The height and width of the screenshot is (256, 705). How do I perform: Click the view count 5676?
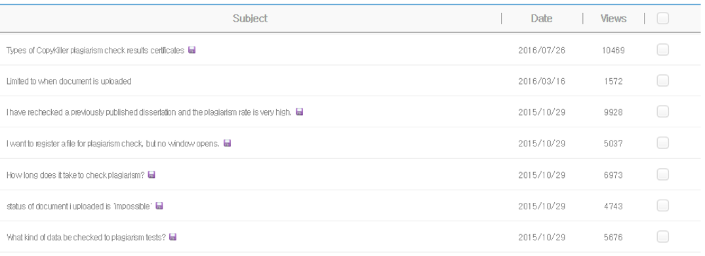click(613, 237)
